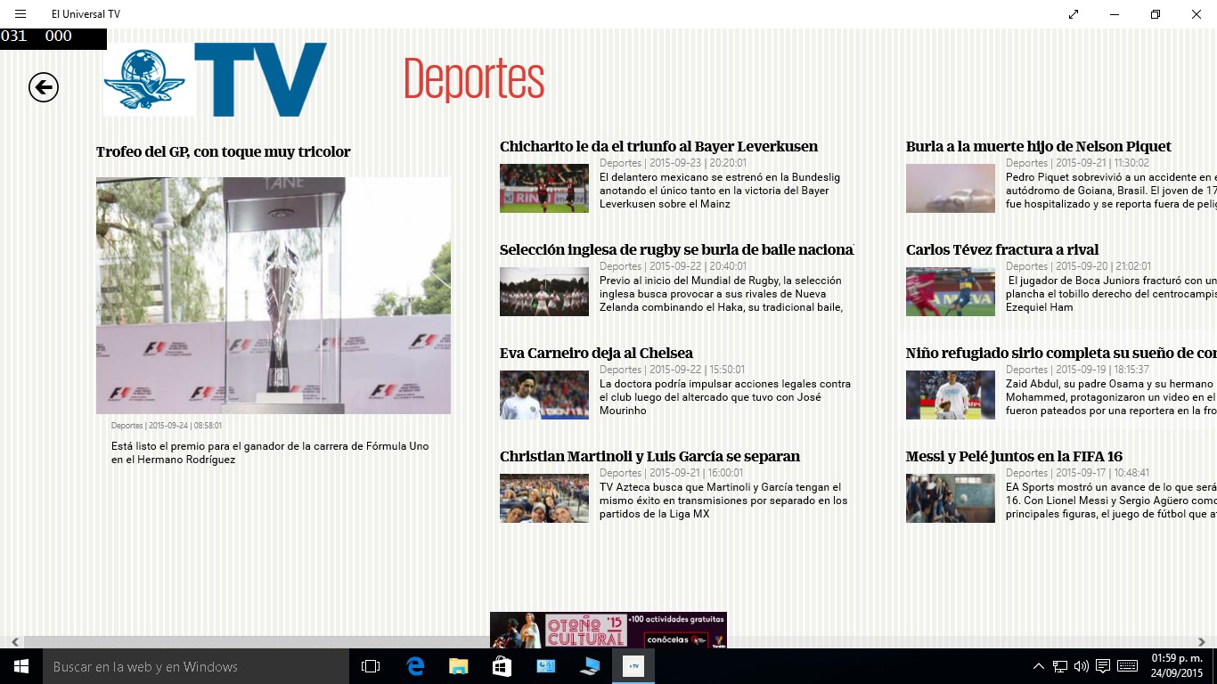1217x684 pixels.
Task: Click the FIFA 16 article thumbnail
Action: pyautogui.click(x=951, y=498)
